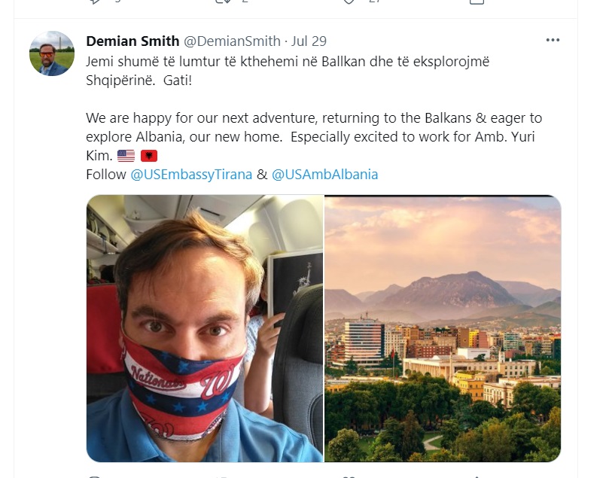Follow the @USEmbassyTirana mention link
Image resolution: width=606 pixels, height=478 pixels.
pyautogui.click(x=191, y=175)
